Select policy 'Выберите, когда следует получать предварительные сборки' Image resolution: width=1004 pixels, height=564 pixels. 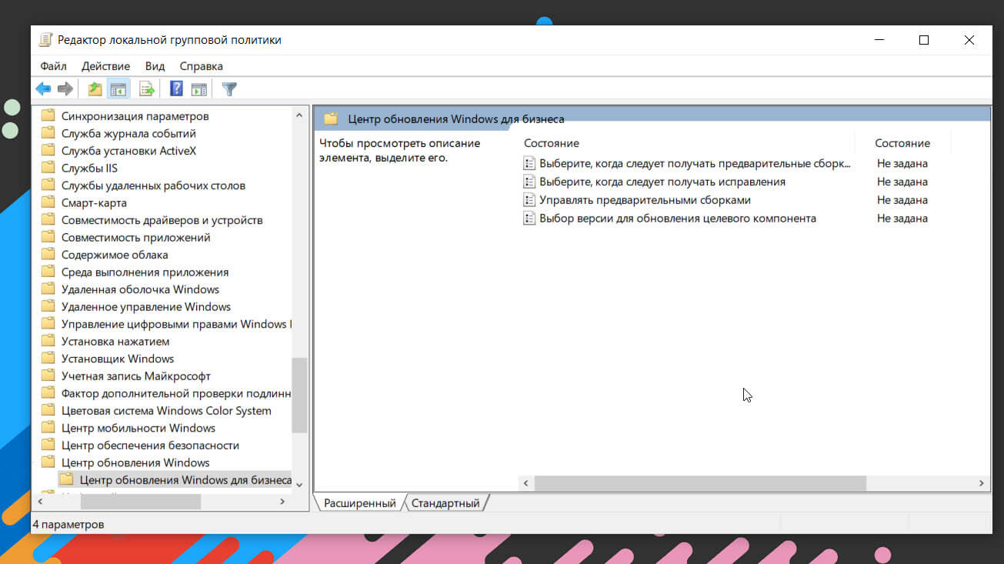coord(695,163)
